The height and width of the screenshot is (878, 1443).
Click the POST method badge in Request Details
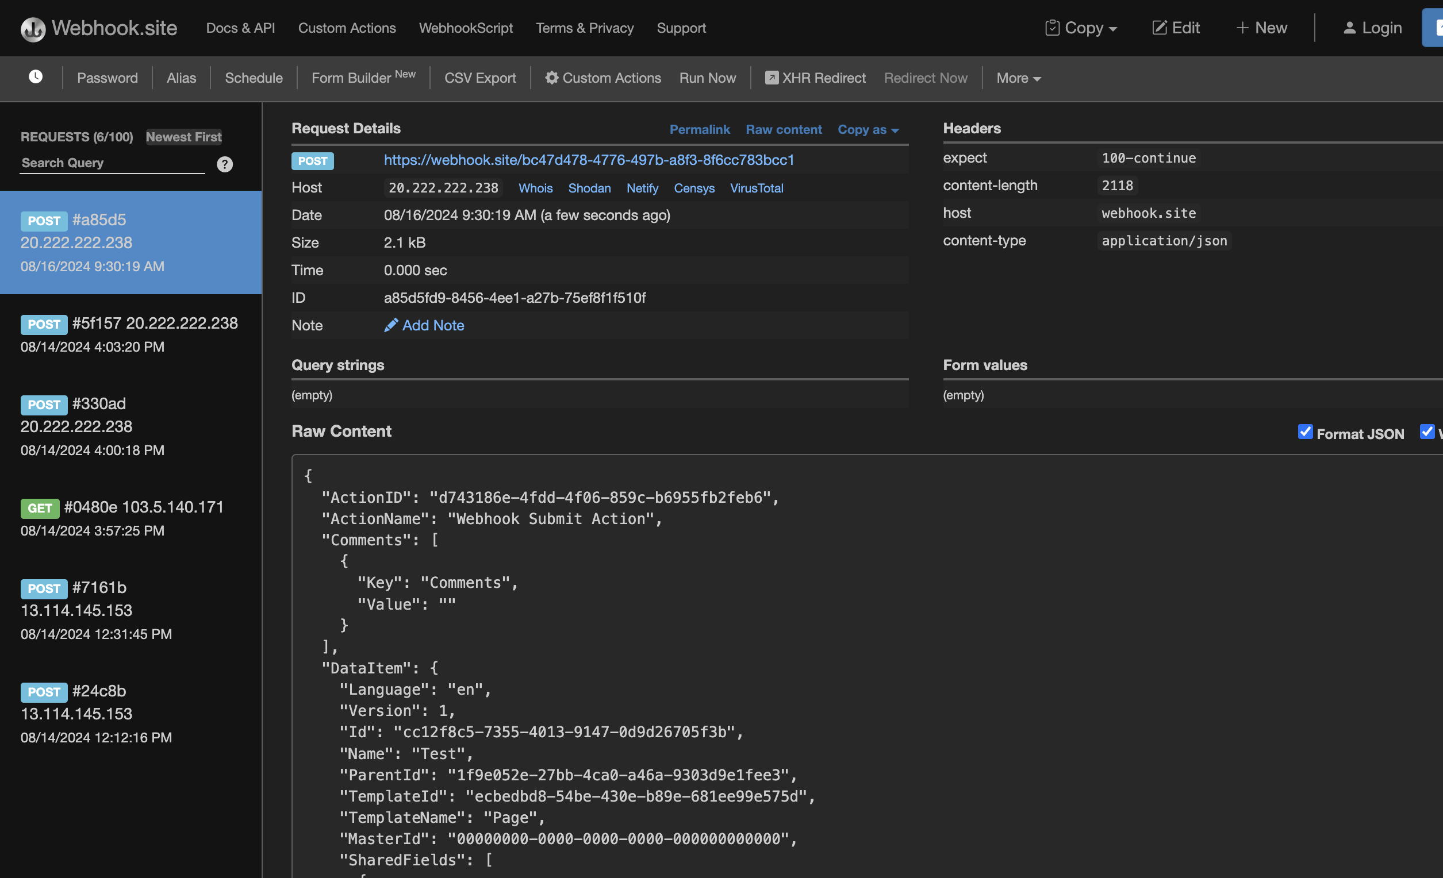pos(313,161)
